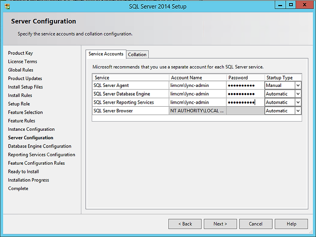Image resolution: width=316 pixels, height=237 pixels.
Task: Click Account Name field for Database Engine
Action: (x=197, y=94)
